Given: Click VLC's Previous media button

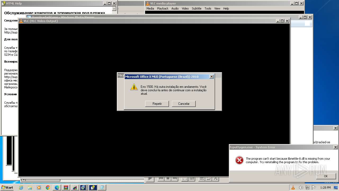Looking at the screenshot, I should pyautogui.click(x=161, y=179).
